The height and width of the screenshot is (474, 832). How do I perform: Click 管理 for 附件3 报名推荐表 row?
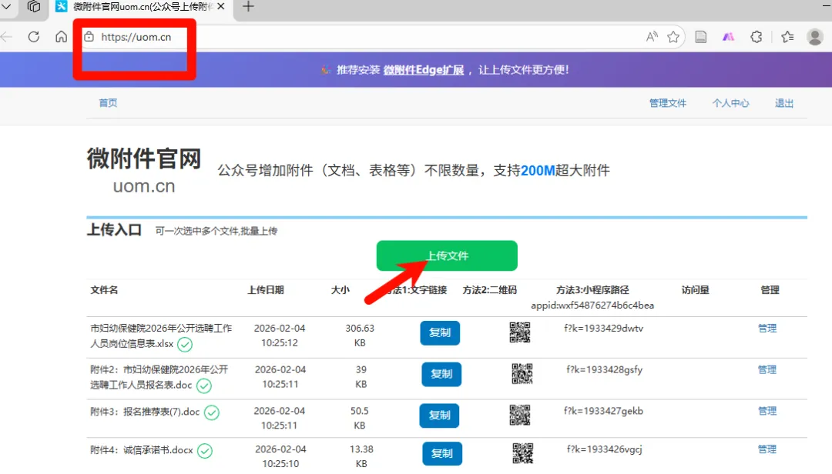(767, 412)
